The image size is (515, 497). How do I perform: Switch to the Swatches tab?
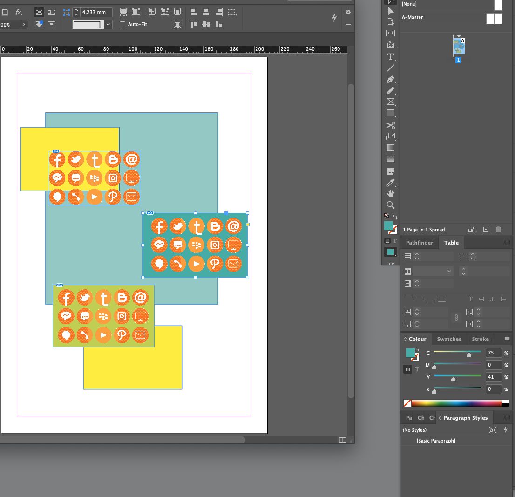[x=449, y=339]
